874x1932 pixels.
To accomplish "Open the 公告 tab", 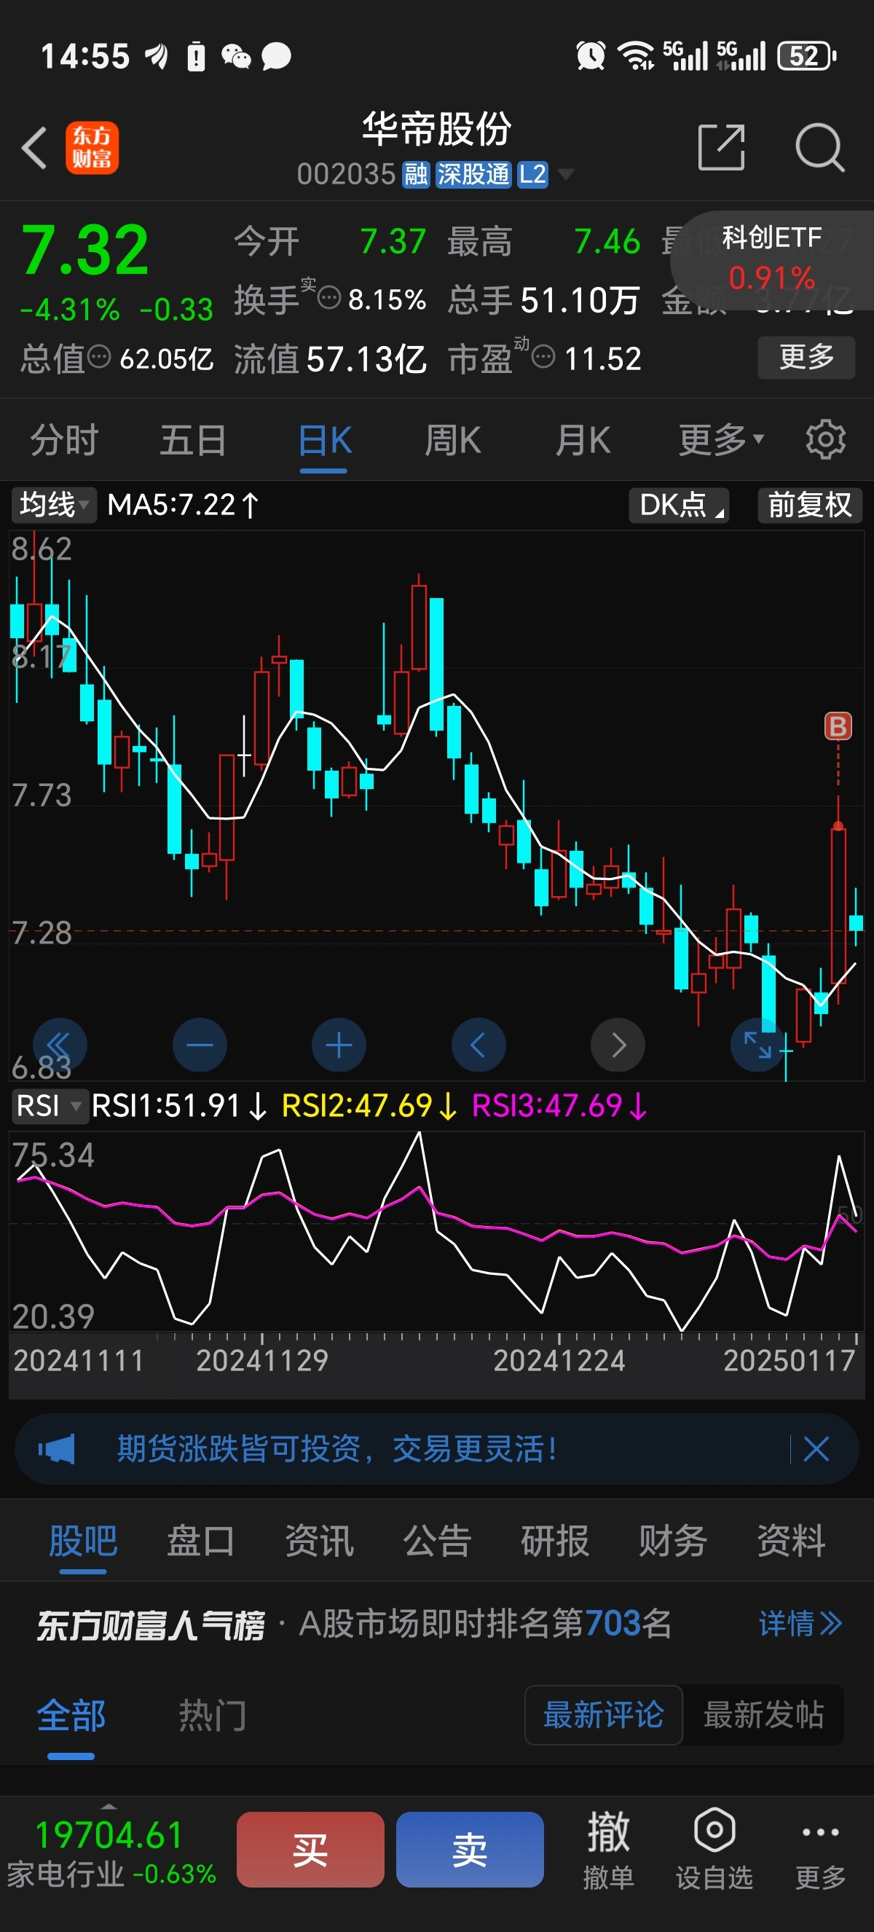I will coord(437,1542).
